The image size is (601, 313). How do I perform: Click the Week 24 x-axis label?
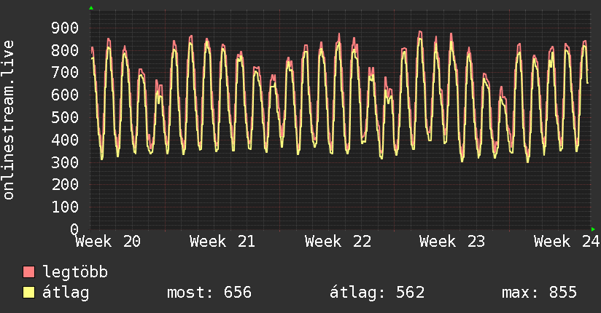(x=567, y=242)
